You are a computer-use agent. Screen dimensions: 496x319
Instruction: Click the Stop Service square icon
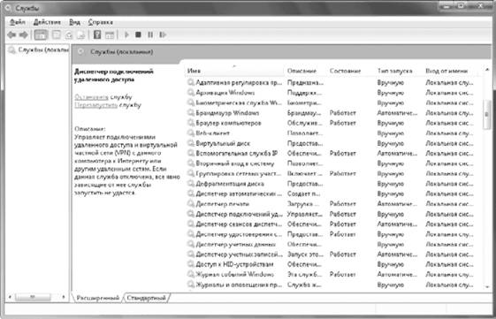pos(138,34)
